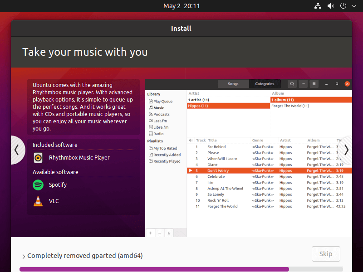Click the search magnifier icon in Rhythmbox
The width and height of the screenshot is (363, 272).
tap(292, 84)
